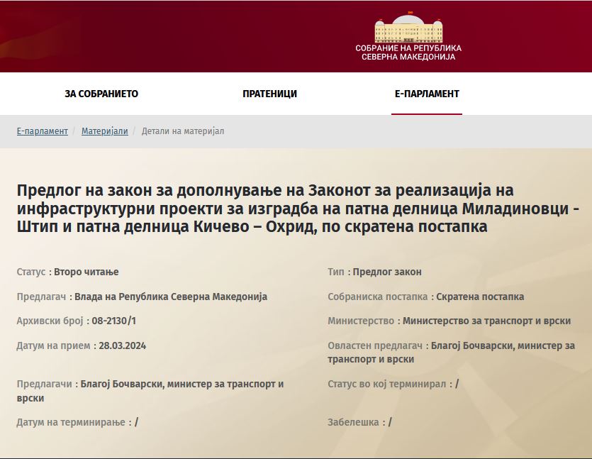The width and height of the screenshot is (592, 459).
Task: Select 'Министерство за транспорт и врски' value
Action: coord(486,321)
